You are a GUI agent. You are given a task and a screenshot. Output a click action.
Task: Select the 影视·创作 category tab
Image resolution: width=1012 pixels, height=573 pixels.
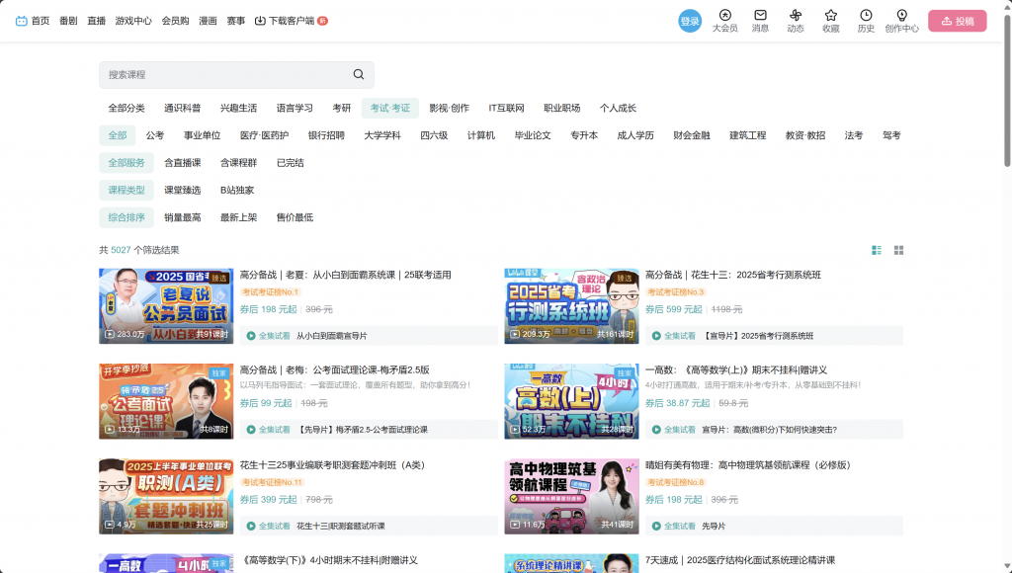pyautogui.click(x=450, y=108)
